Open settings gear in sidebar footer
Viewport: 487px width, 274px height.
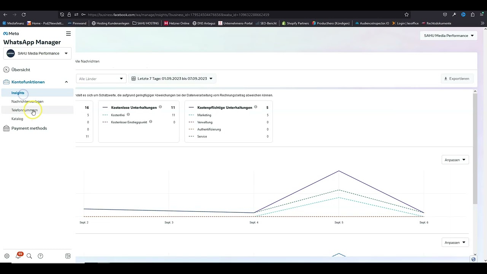[x=6, y=256]
